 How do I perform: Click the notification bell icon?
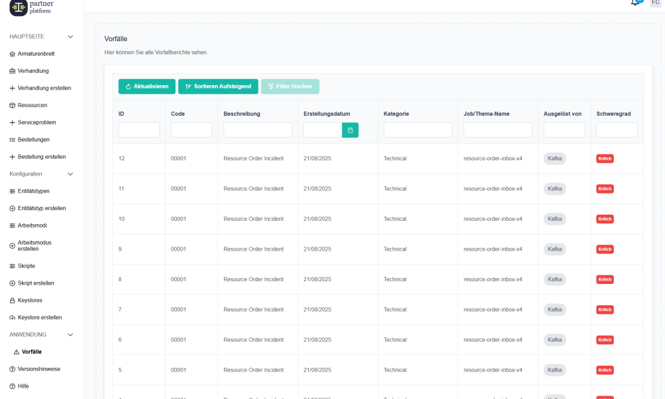click(x=635, y=3)
